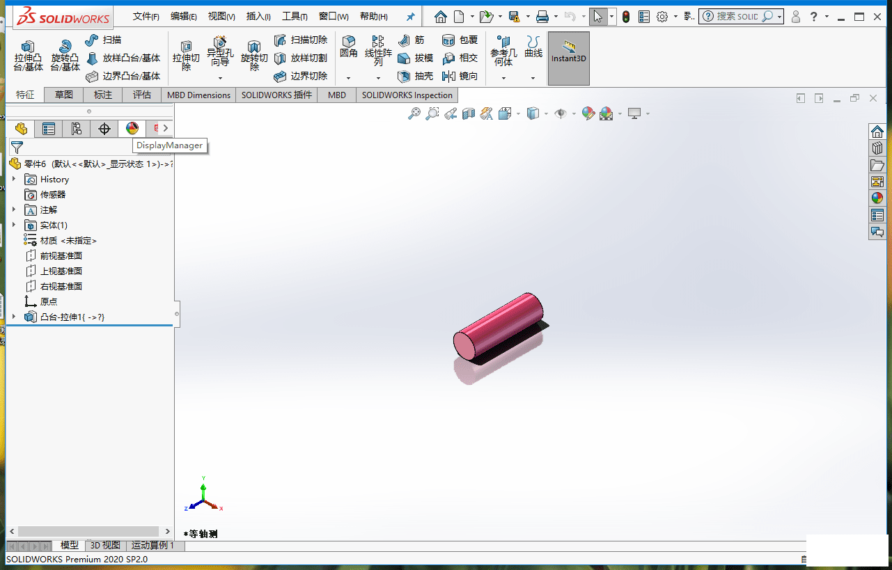Click the Intersect 相交 tool
The width and height of the screenshot is (892, 570).
pos(460,58)
